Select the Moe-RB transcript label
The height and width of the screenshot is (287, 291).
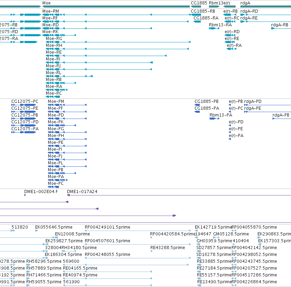[54, 80]
